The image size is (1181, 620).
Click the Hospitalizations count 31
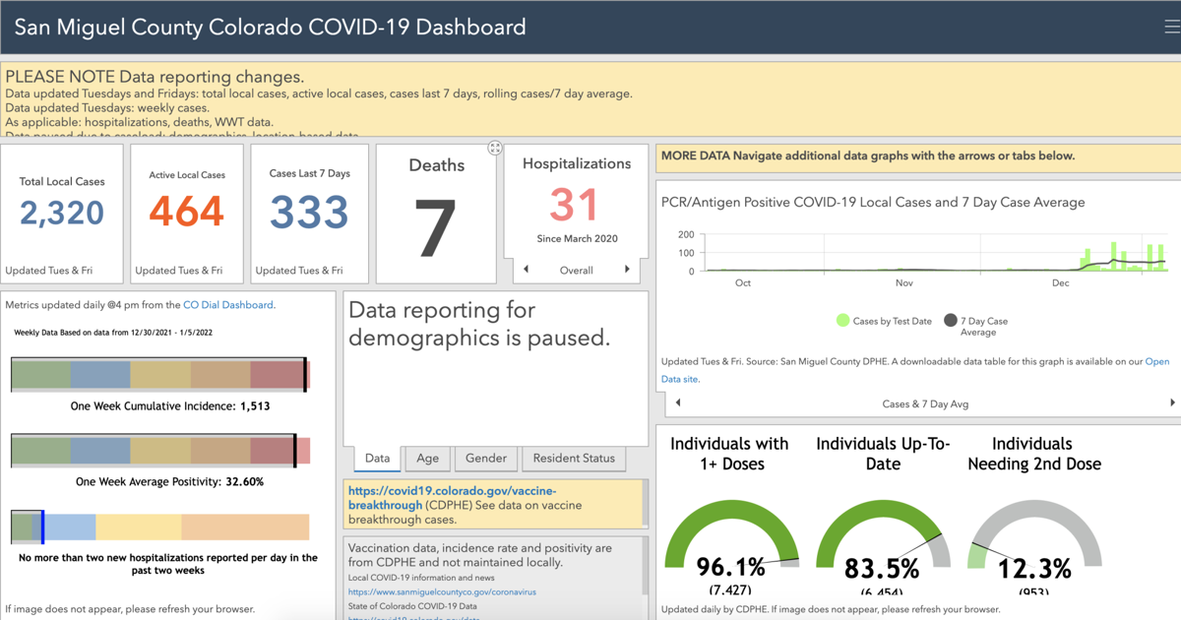(575, 205)
